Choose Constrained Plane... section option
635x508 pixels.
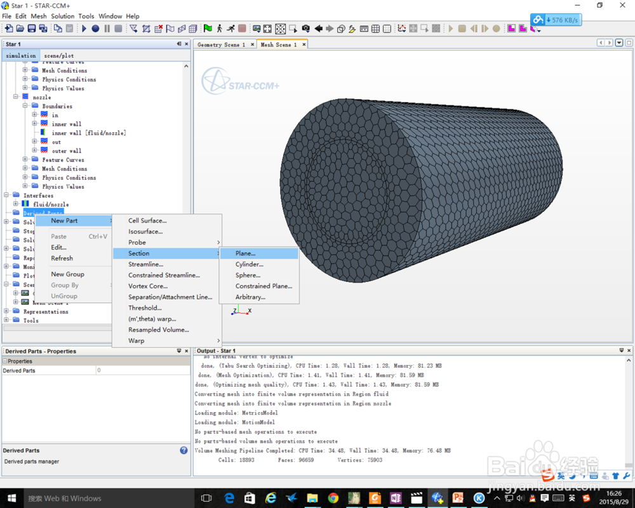(259, 286)
